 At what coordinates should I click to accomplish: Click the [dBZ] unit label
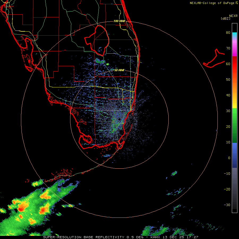click(225, 18)
